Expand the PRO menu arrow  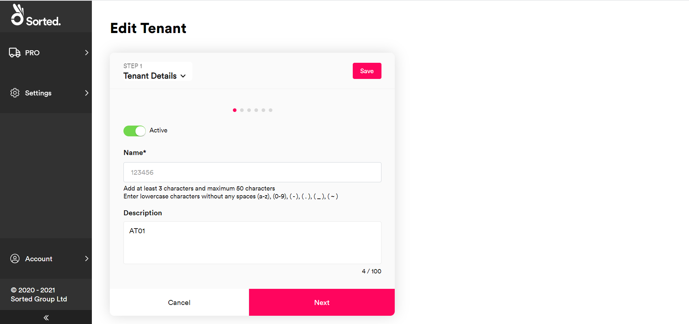pyautogui.click(x=86, y=52)
